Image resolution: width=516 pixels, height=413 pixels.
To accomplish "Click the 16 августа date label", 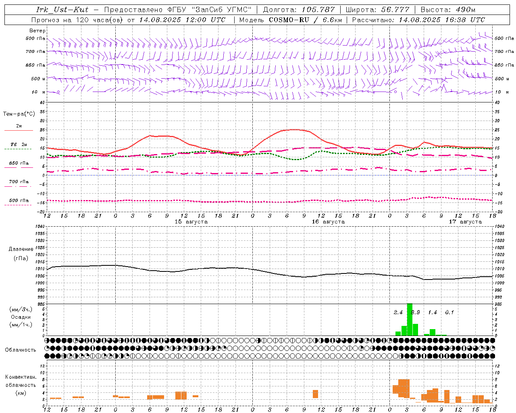I will tap(328, 222).
